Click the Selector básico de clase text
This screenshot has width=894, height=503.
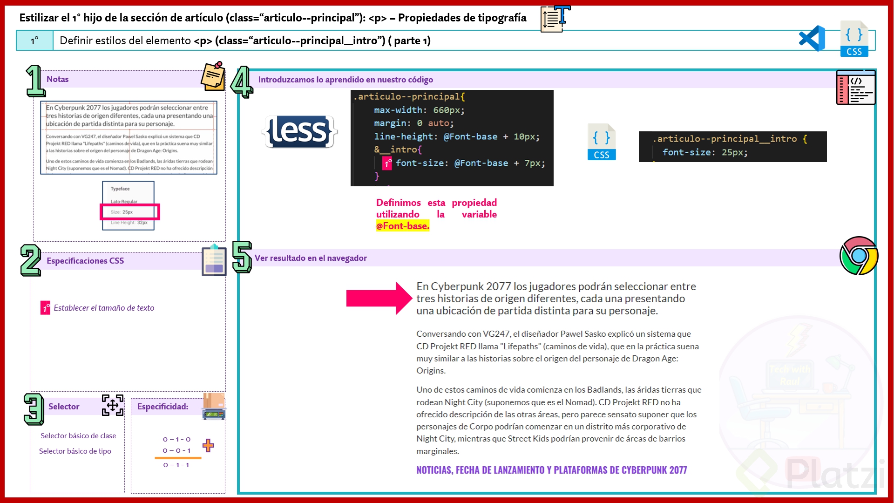coord(78,436)
